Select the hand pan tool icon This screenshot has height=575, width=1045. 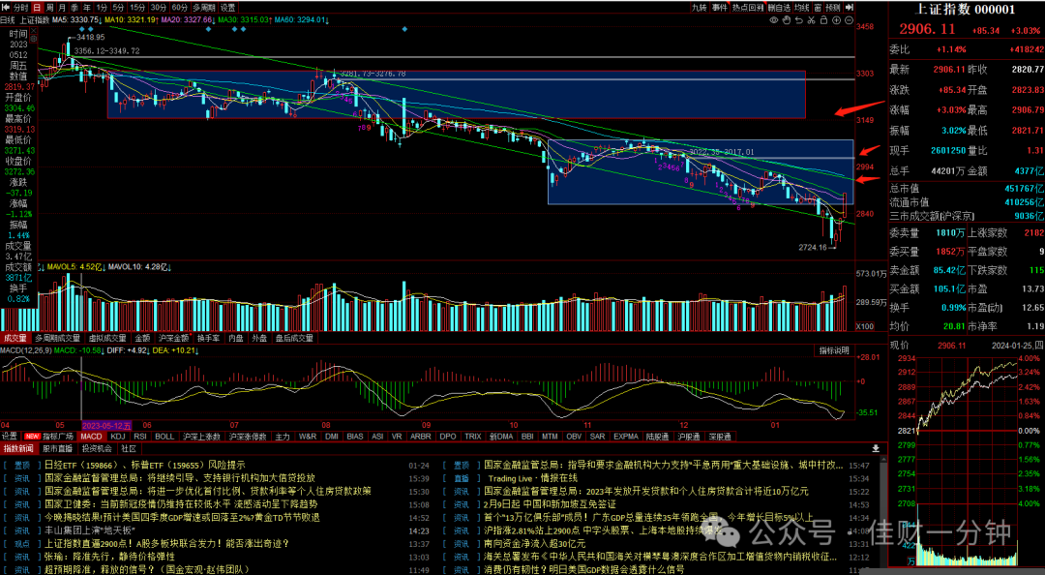coord(787,20)
